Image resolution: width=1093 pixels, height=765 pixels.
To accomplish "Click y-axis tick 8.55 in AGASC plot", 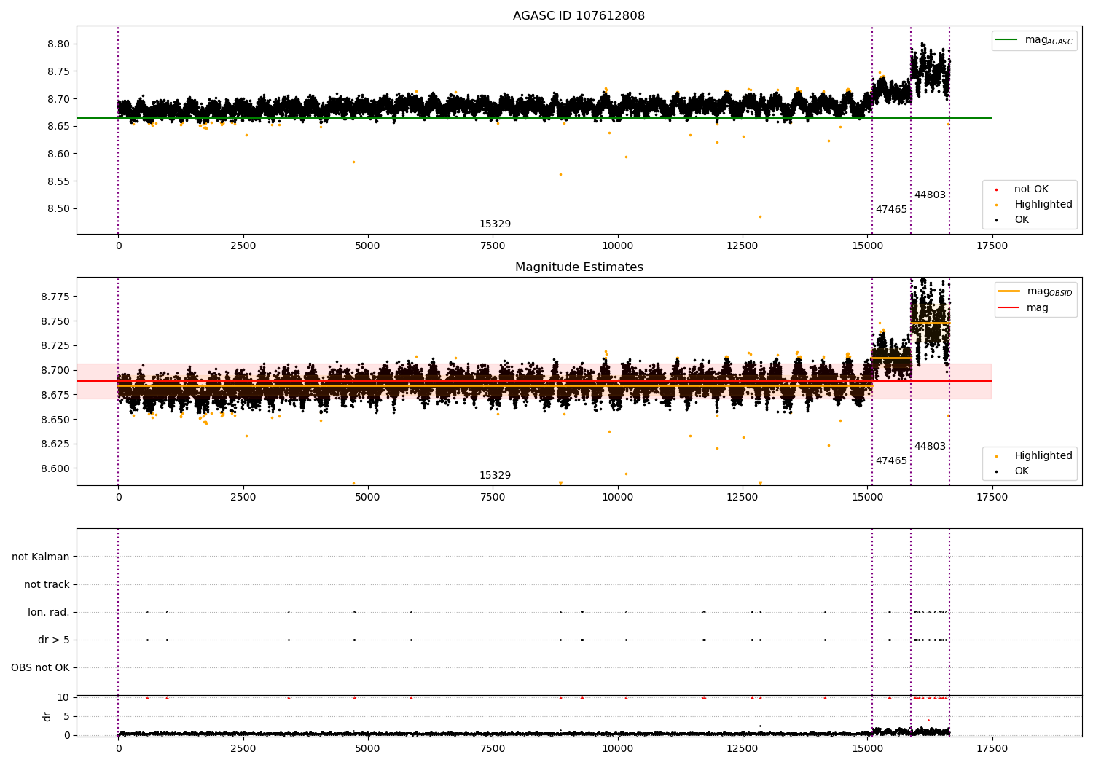I will [59, 181].
